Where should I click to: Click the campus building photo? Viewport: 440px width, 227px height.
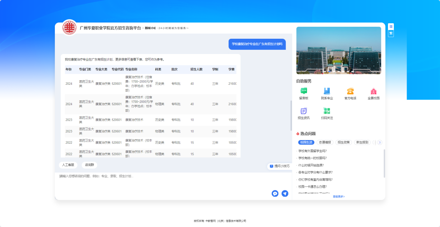[339, 51]
